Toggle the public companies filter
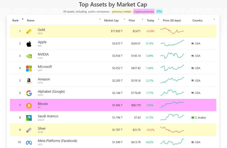 [x=99, y=12]
